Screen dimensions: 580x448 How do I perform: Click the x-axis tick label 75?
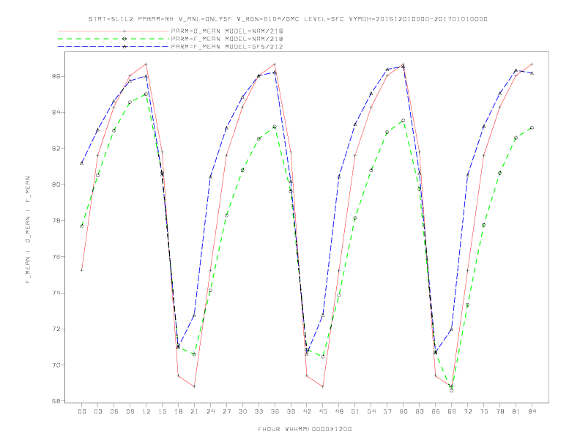(x=484, y=411)
